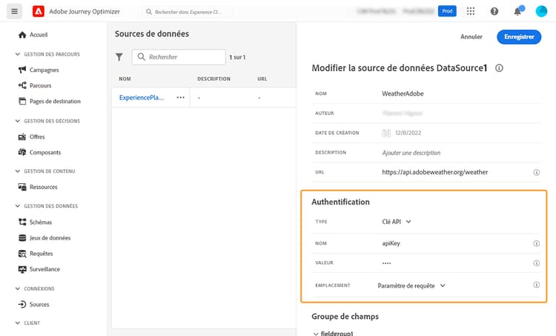
Task: Open the app switcher grid icon
Action: click(471, 11)
